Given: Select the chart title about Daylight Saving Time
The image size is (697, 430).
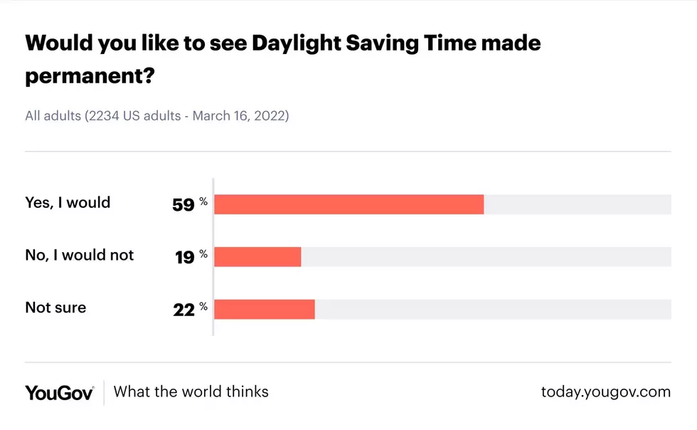Looking at the screenshot, I should click(x=283, y=59).
